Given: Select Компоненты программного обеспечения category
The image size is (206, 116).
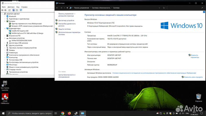Looking at the screenshot, I should (24, 55).
